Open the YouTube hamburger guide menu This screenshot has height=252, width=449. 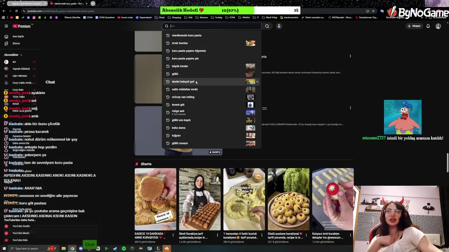tap(6, 26)
